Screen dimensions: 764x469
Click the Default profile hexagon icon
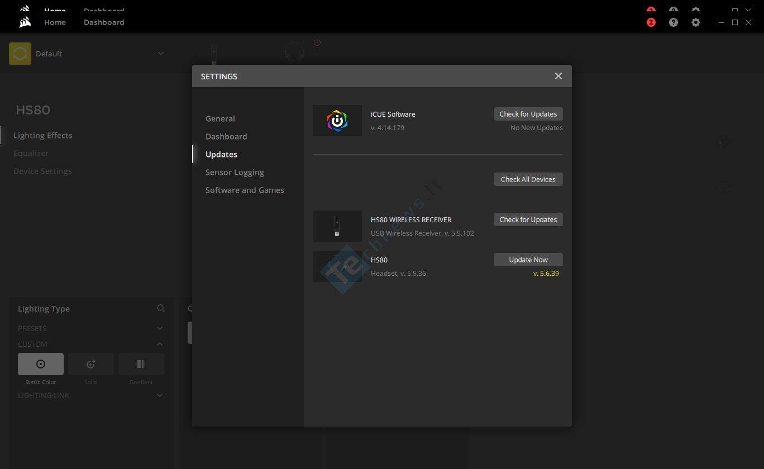20,54
